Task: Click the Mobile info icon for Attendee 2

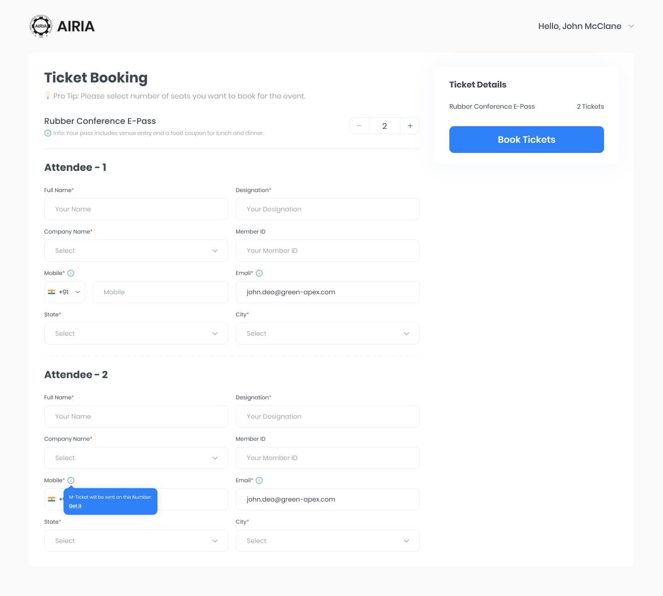Action: pos(71,480)
